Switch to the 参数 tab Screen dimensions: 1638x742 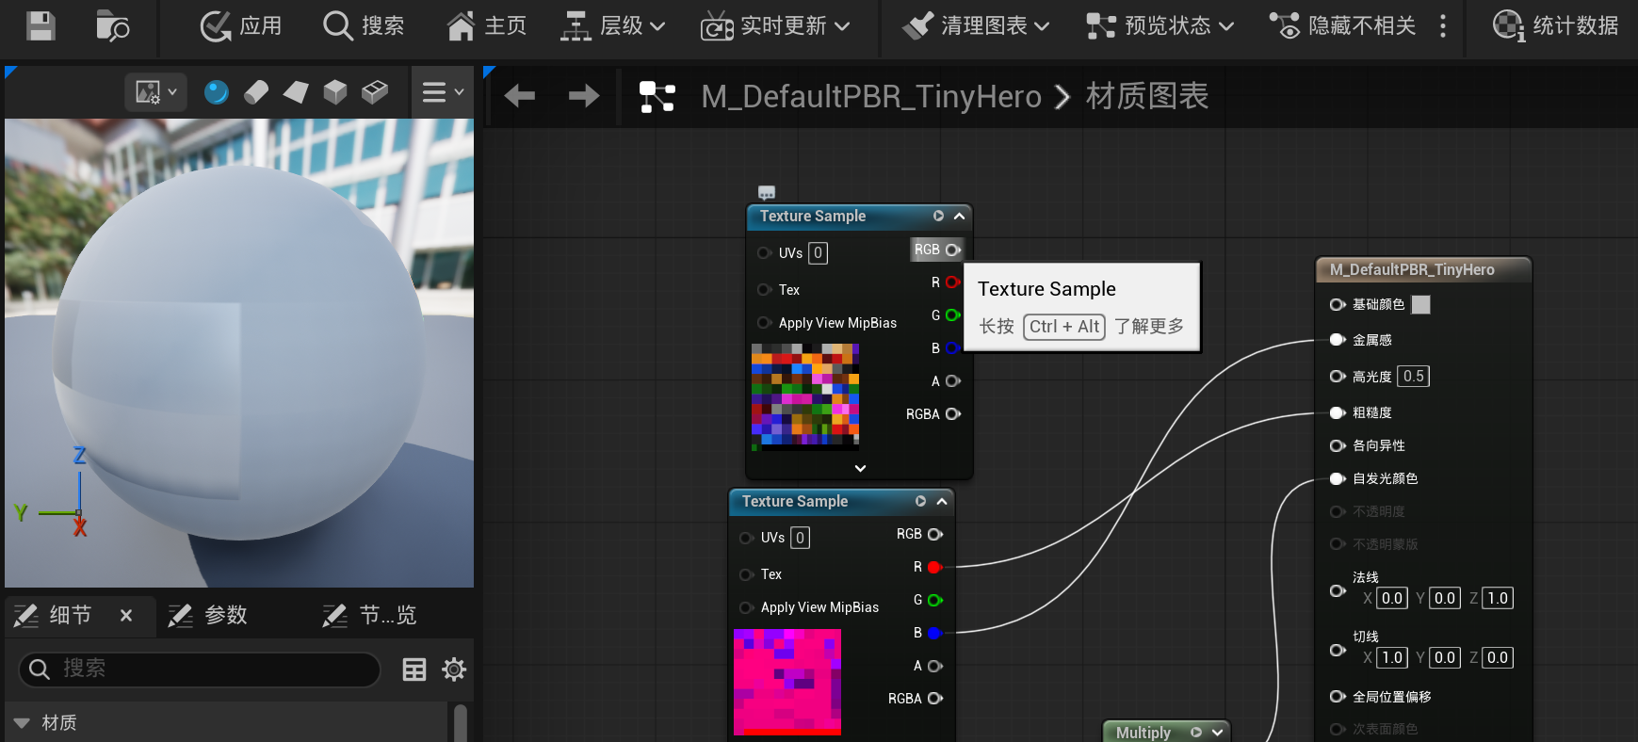click(209, 615)
